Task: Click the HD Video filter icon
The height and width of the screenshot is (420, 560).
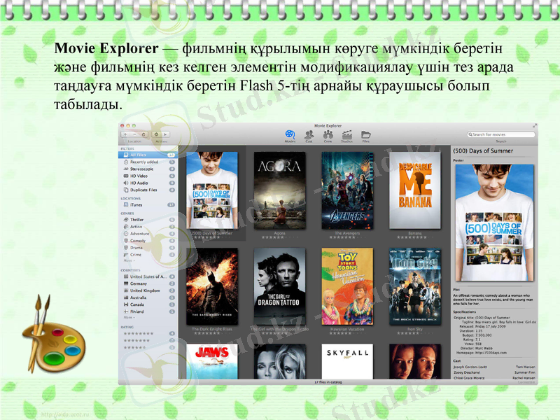Action: (x=125, y=176)
